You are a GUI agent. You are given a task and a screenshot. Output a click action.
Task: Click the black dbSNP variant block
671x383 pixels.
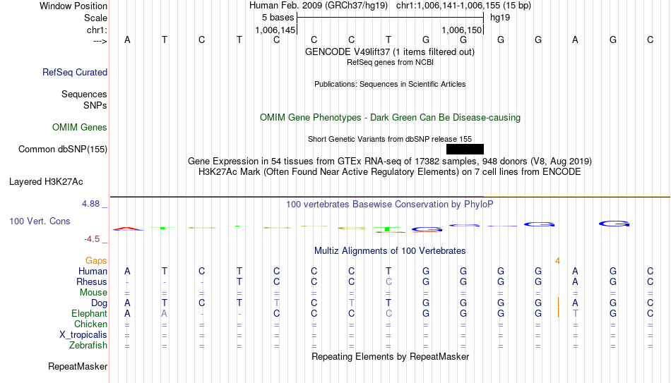pos(465,150)
